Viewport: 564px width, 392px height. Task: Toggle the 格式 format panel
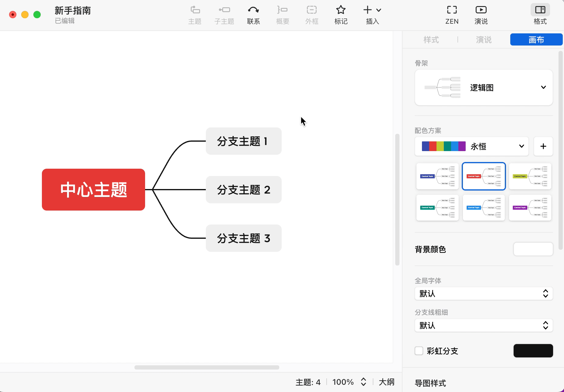pos(540,14)
